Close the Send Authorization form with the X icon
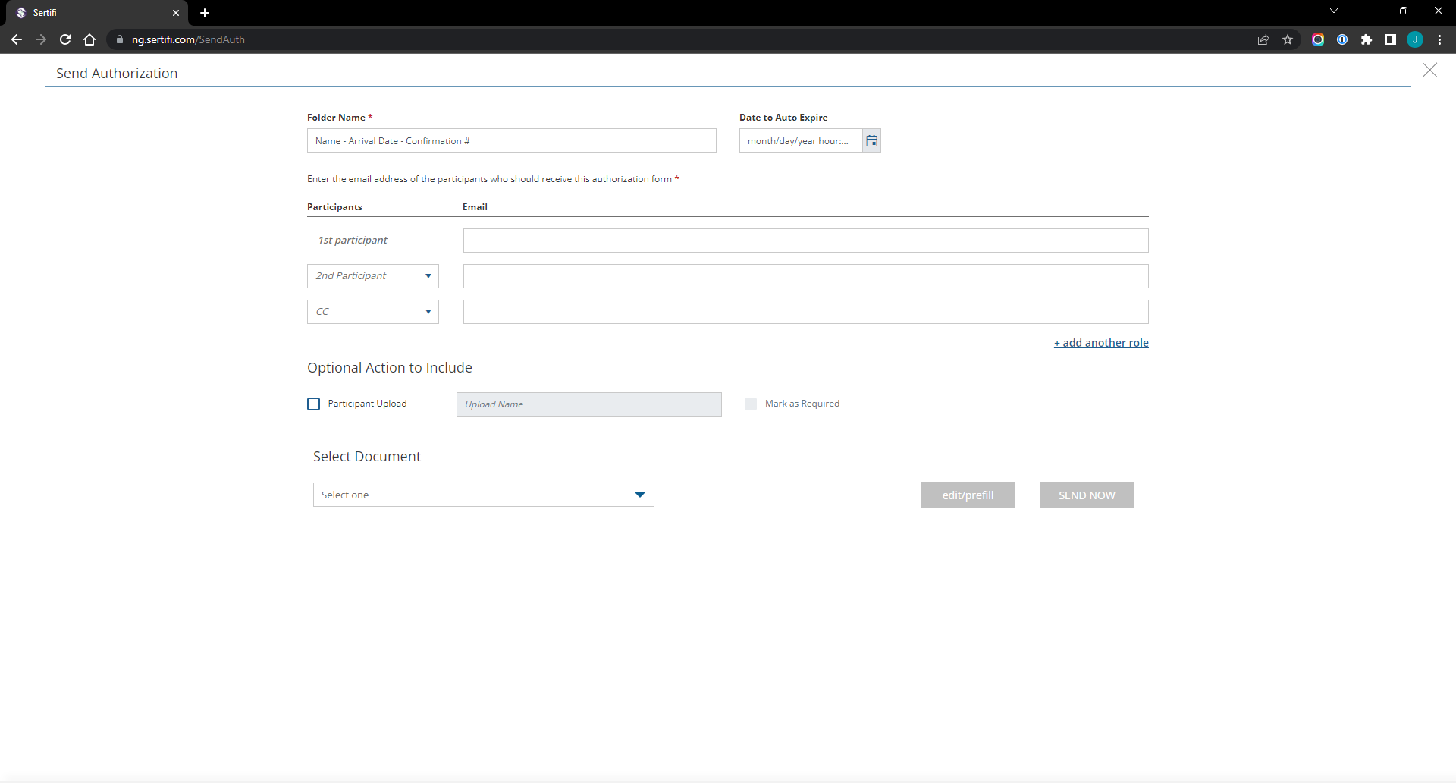Screen dimensions: 1456x783 tap(1429, 71)
